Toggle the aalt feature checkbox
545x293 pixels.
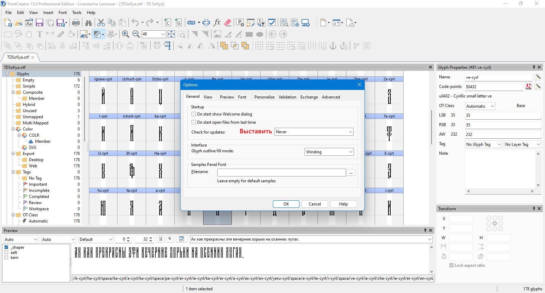click(6, 252)
